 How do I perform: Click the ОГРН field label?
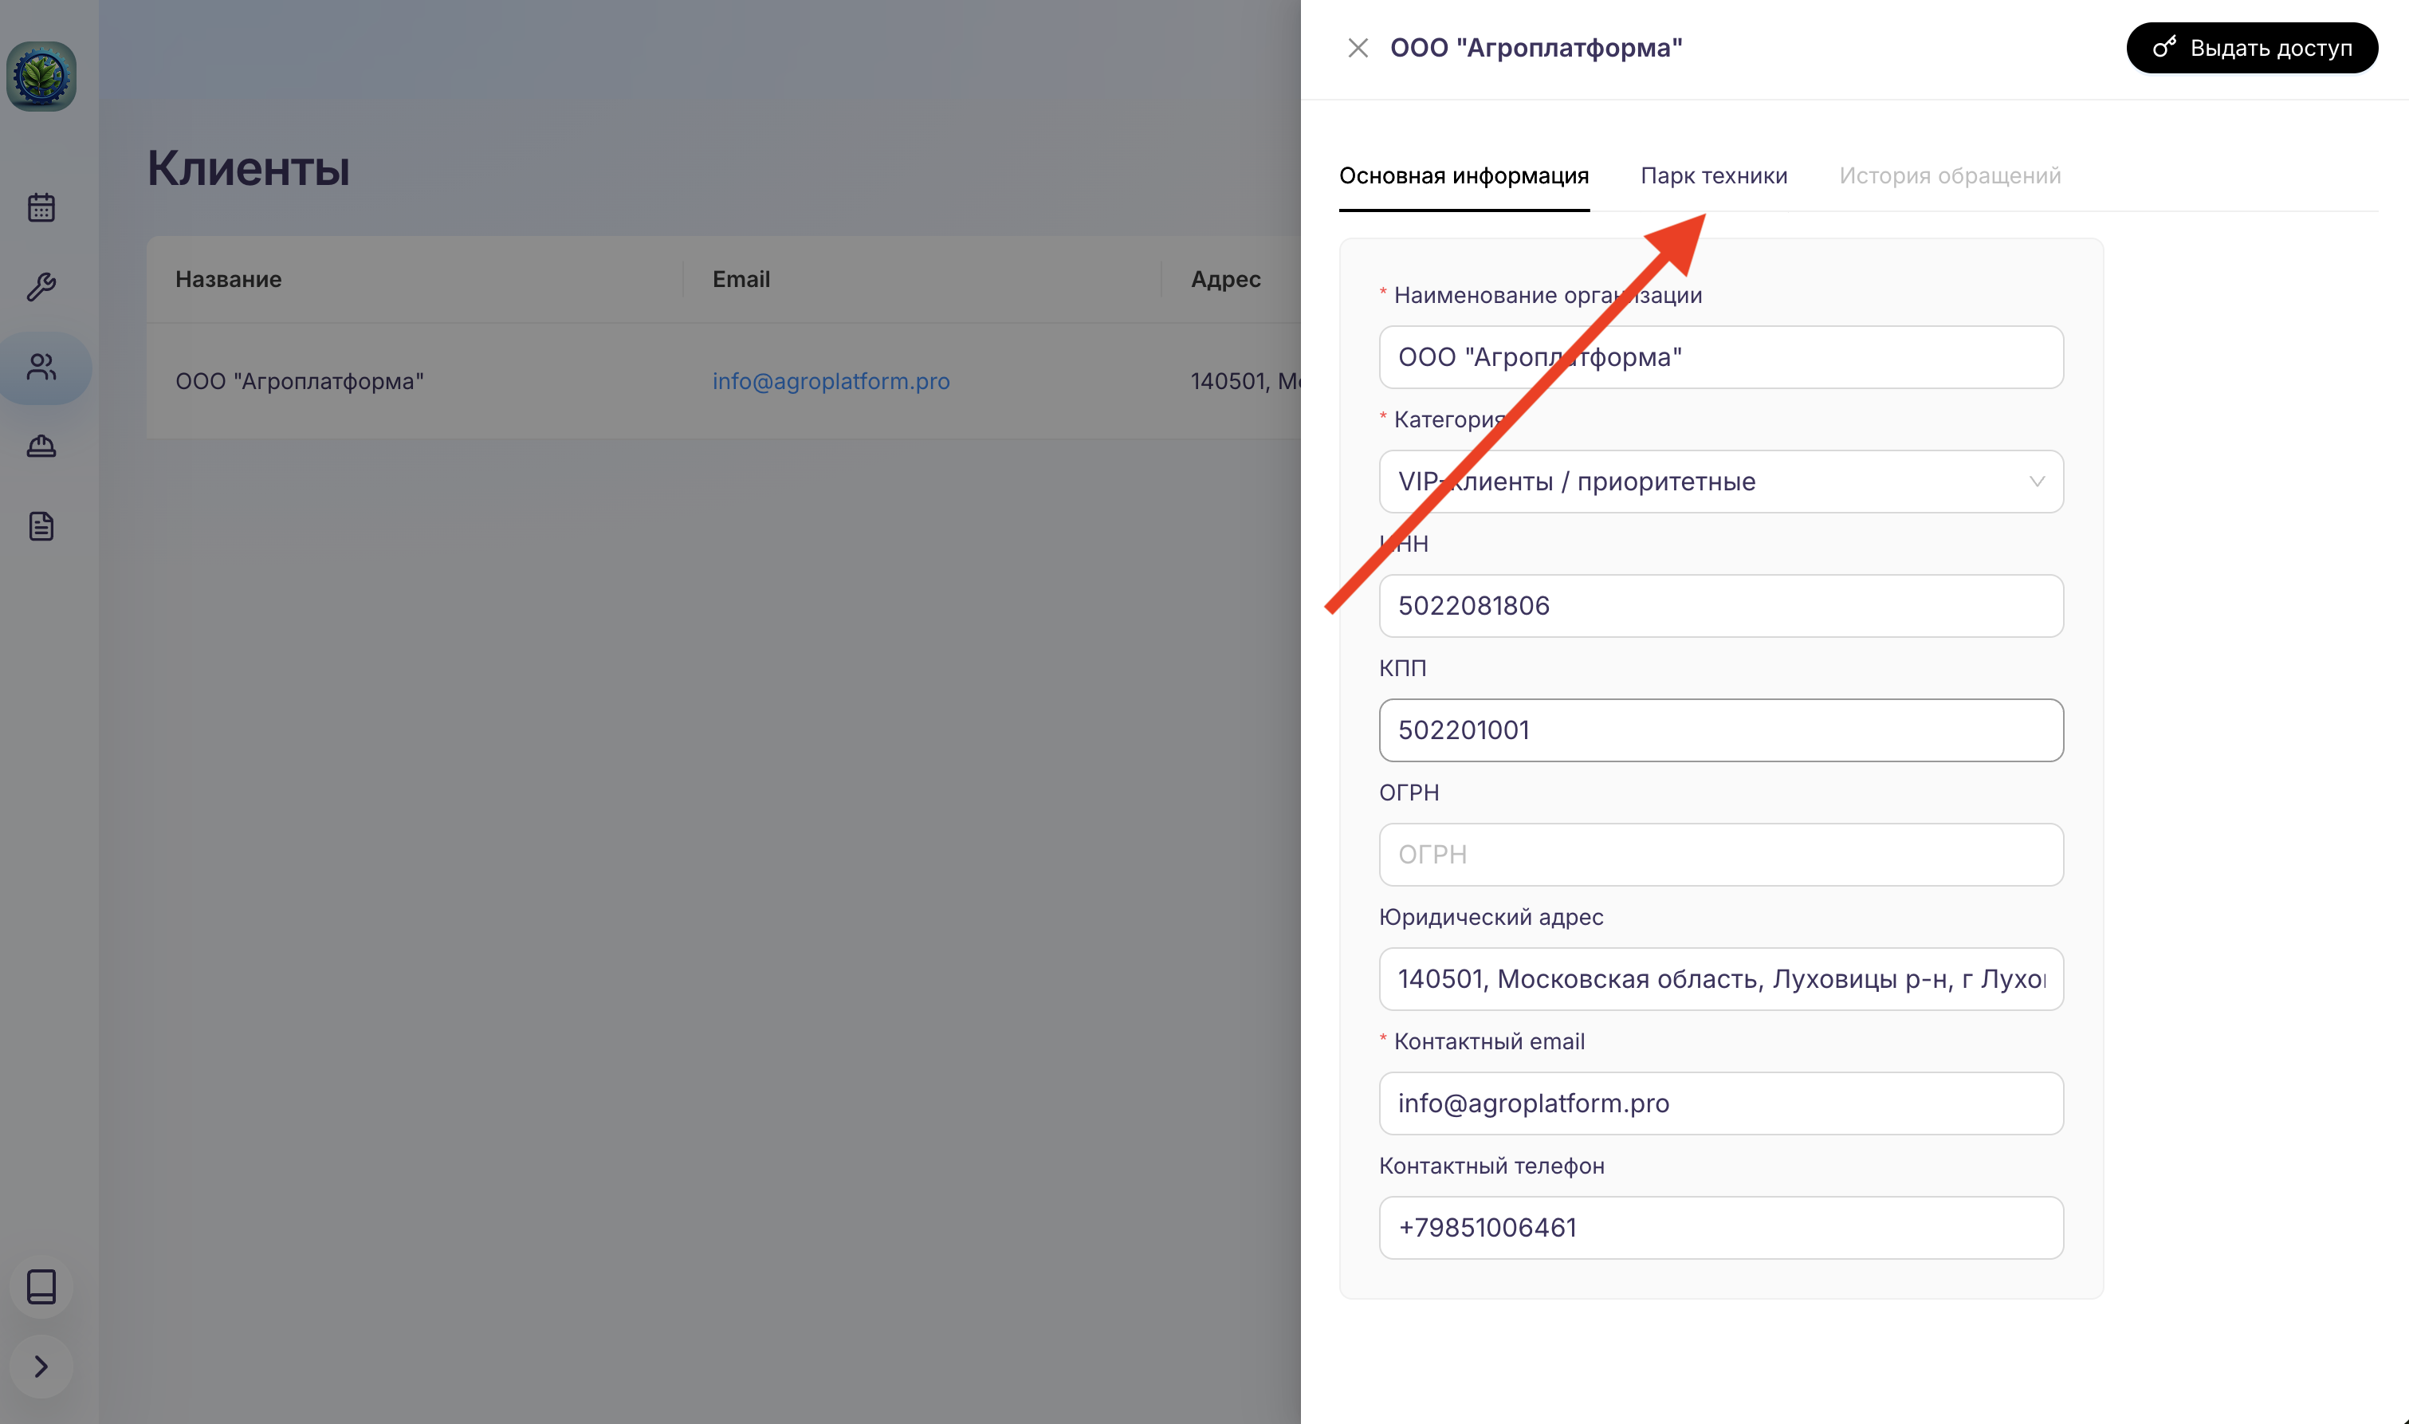click(x=1409, y=793)
